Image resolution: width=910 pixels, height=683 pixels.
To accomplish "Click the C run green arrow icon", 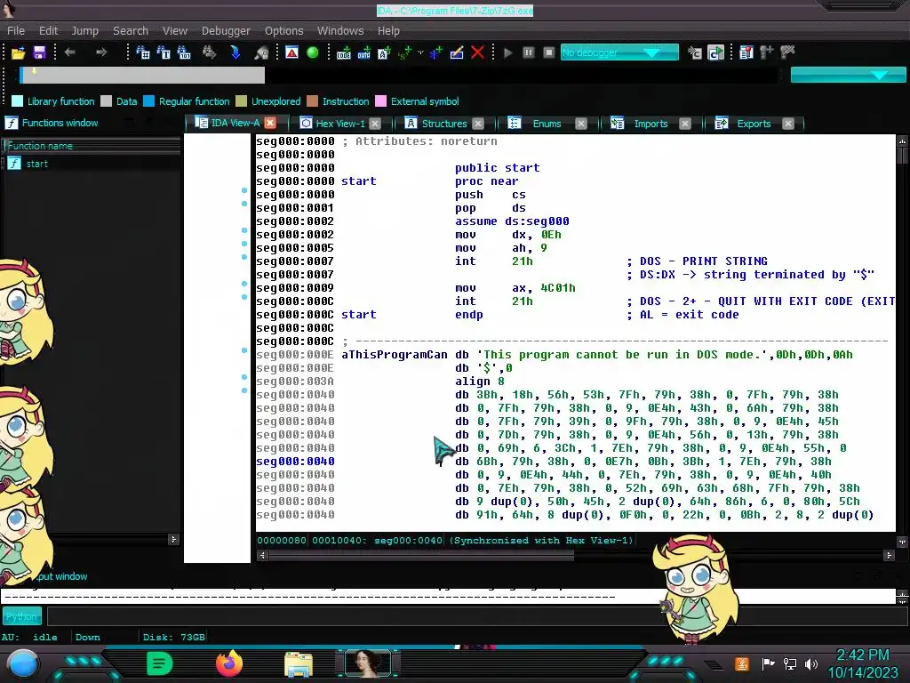I will point(715,52).
